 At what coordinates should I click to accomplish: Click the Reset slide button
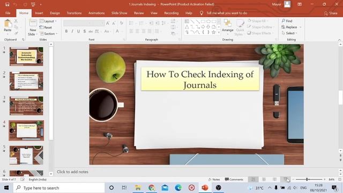46,27
